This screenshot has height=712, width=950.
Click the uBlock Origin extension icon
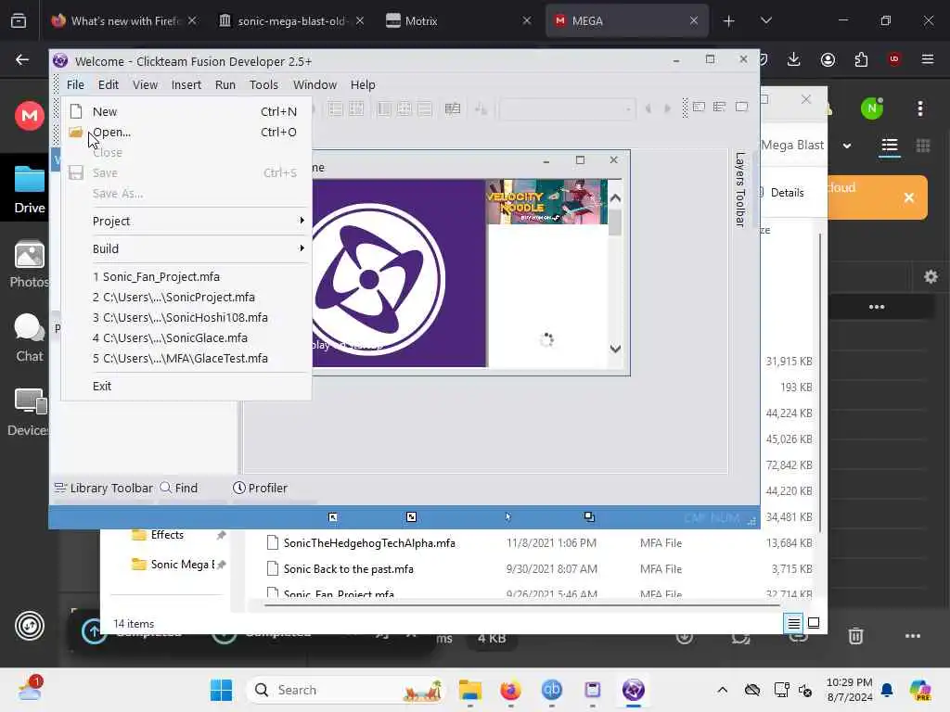(893, 58)
